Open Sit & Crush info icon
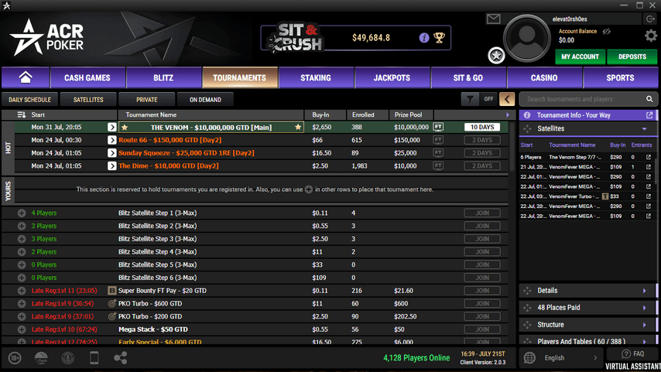 click(x=423, y=38)
